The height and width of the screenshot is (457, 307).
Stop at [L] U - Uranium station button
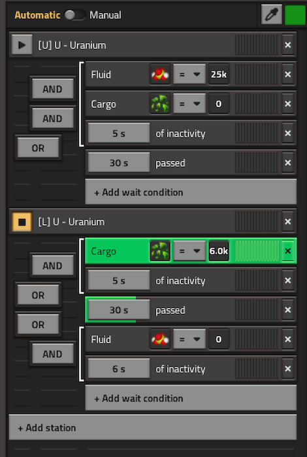[x=22, y=222]
